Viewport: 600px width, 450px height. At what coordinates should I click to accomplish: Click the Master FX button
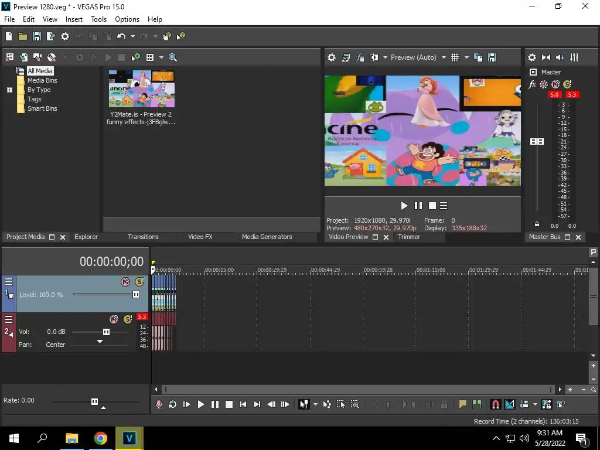[x=532, y=84]
